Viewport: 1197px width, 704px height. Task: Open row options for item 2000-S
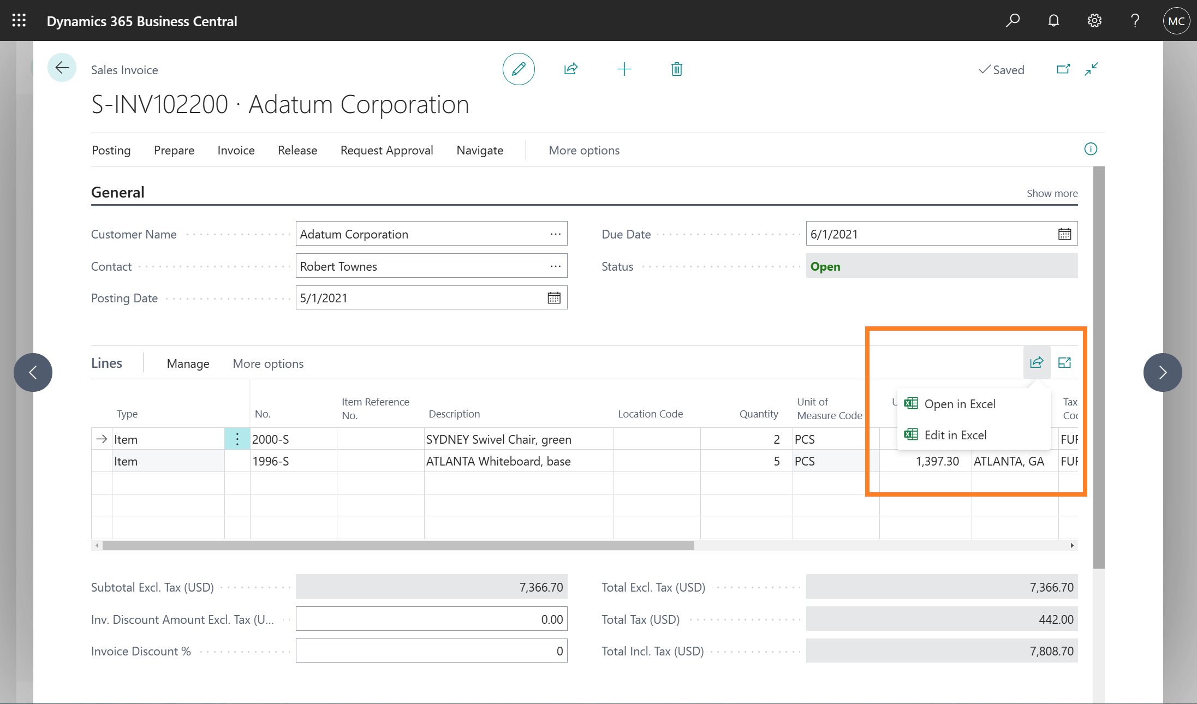237,438
